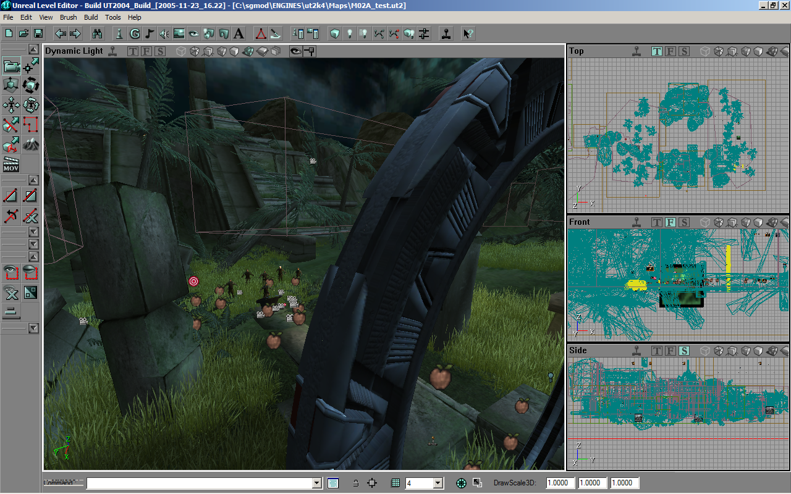Select the Vertex Editing tool
The width and height of the screenshot is (791, 494).
(x=31, y=65)
